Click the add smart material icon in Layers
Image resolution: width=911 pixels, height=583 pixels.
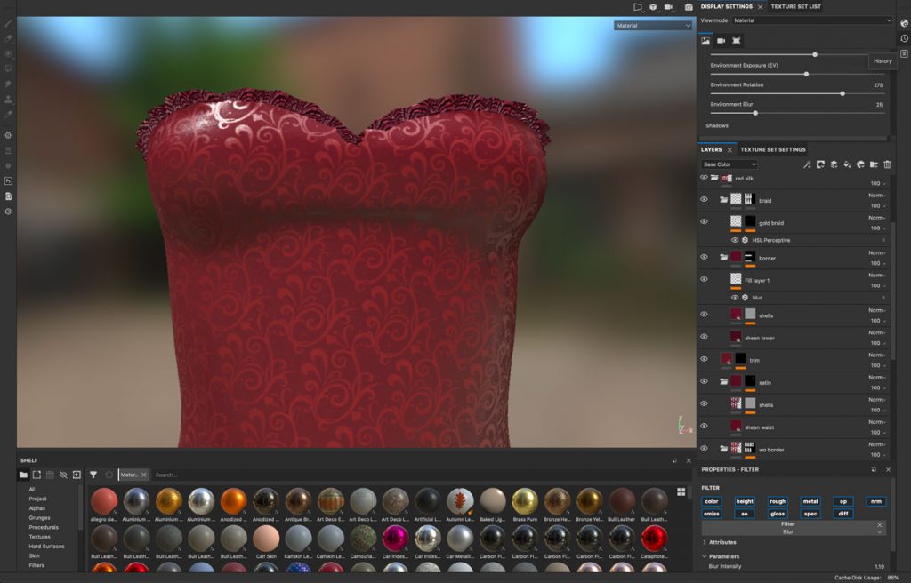click(x=860, y=164)
